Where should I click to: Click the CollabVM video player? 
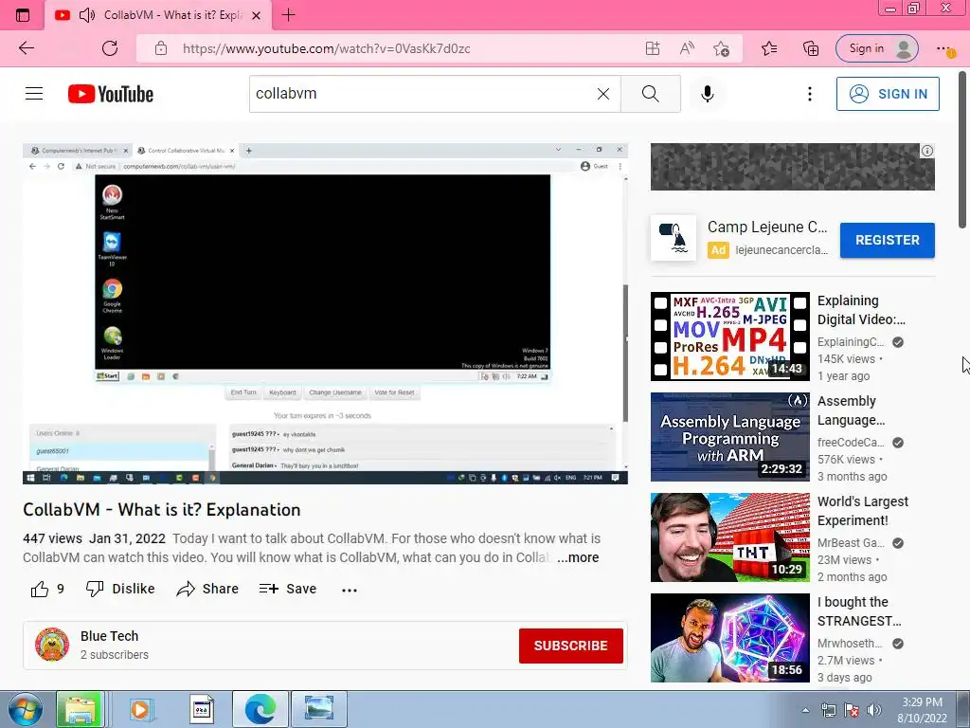[326, 313]
